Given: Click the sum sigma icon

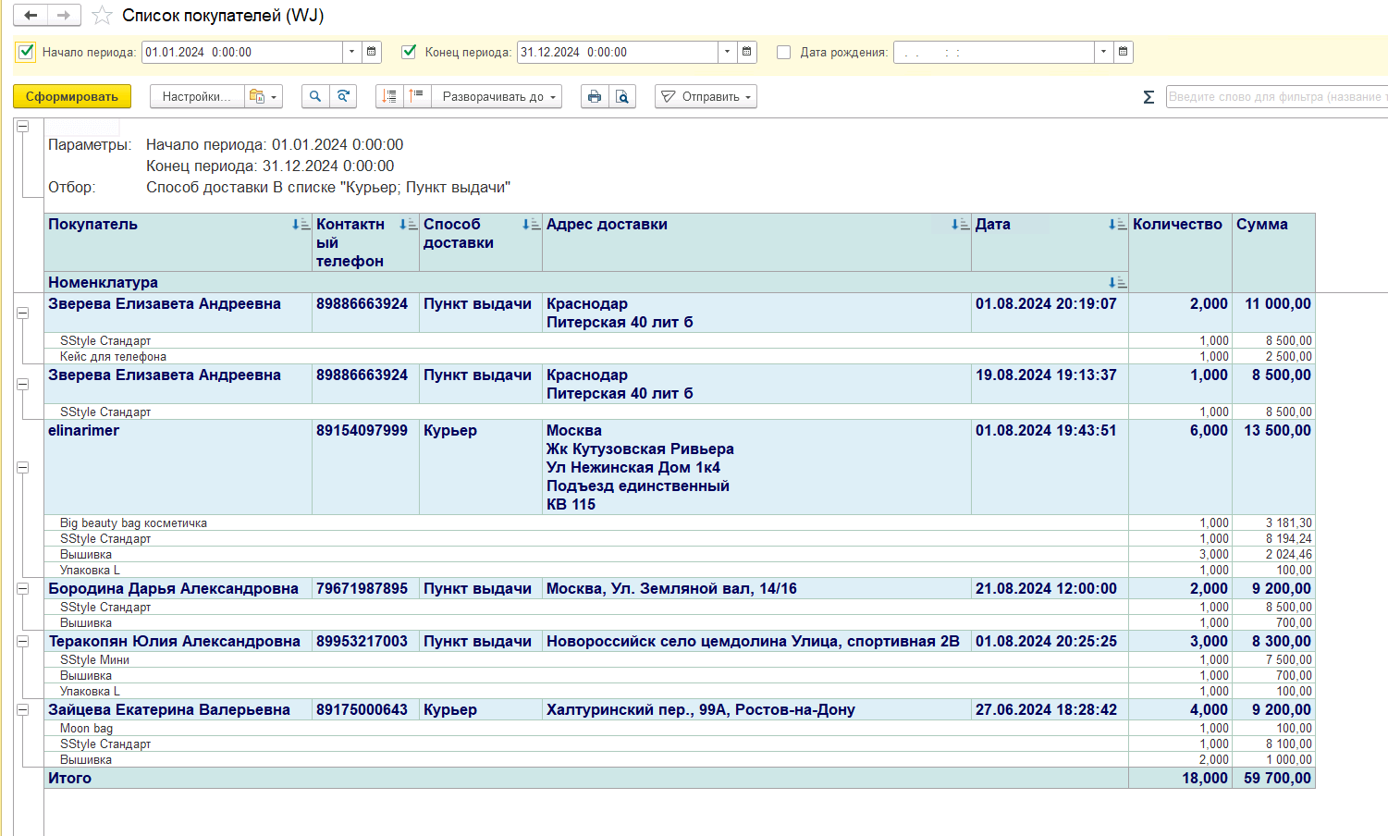Looking at the screenshot, I should [x=1148, y=97].
